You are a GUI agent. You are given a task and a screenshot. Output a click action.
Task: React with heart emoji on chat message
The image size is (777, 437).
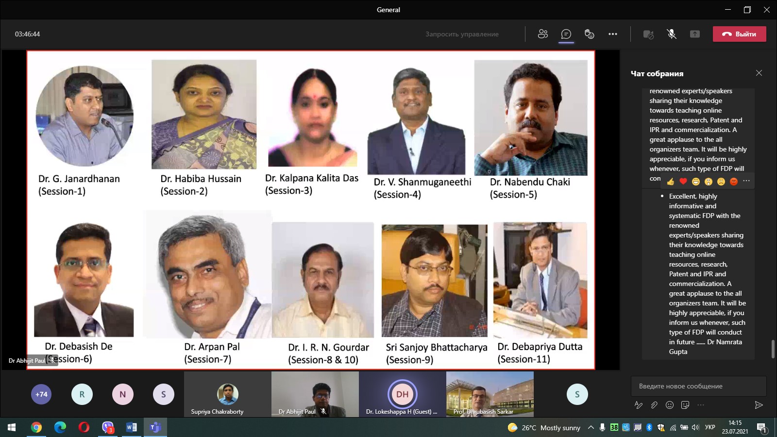pyautogui.click(x=683, y=182)
